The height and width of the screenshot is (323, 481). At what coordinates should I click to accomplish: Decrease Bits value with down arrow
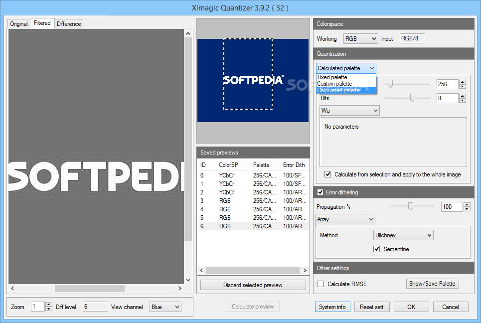[463, 101]
